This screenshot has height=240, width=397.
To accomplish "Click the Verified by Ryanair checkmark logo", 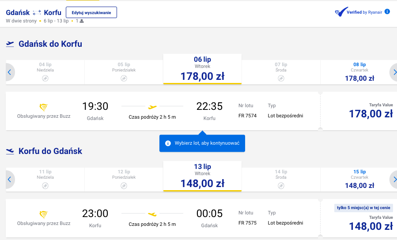I will click(x=341, y=11).
